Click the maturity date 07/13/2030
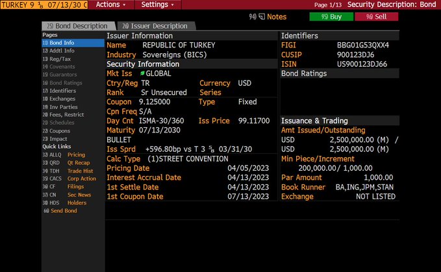The width and height of the screenshot is (441, 272). pyautogui.click(x=160, y=130)
